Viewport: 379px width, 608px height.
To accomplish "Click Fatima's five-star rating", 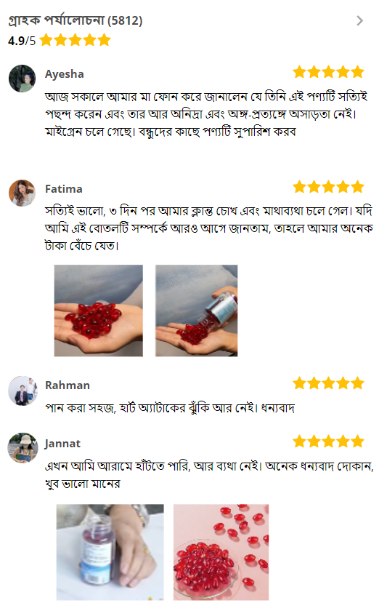I will point(328,187).
